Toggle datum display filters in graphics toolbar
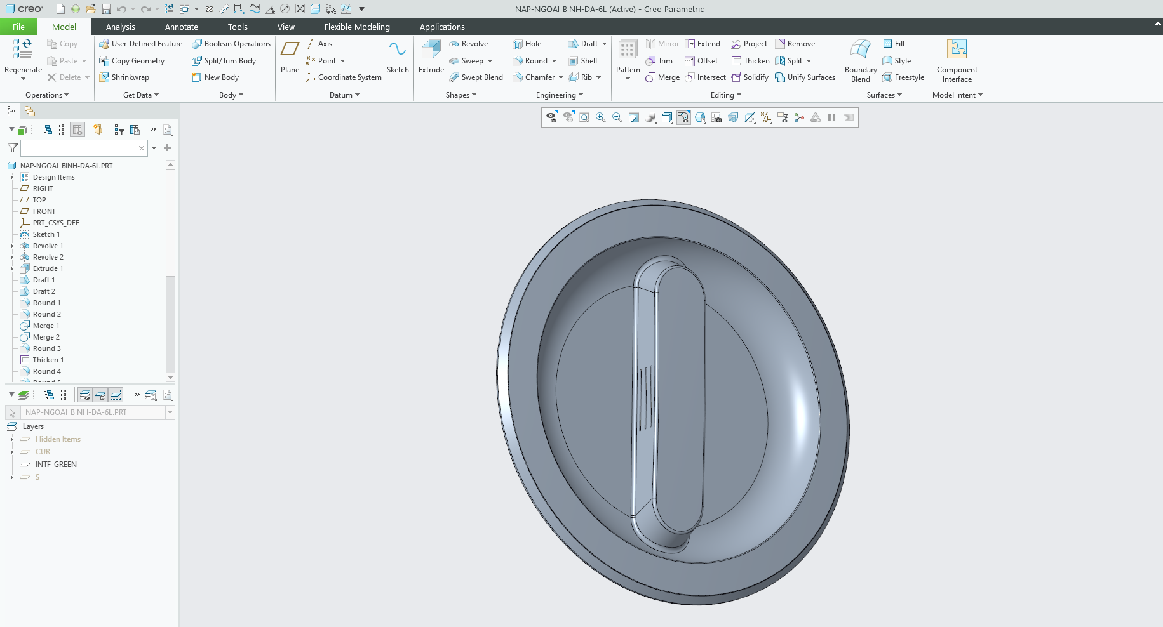This screenshot has width=1163, height=627. [766, 117]
